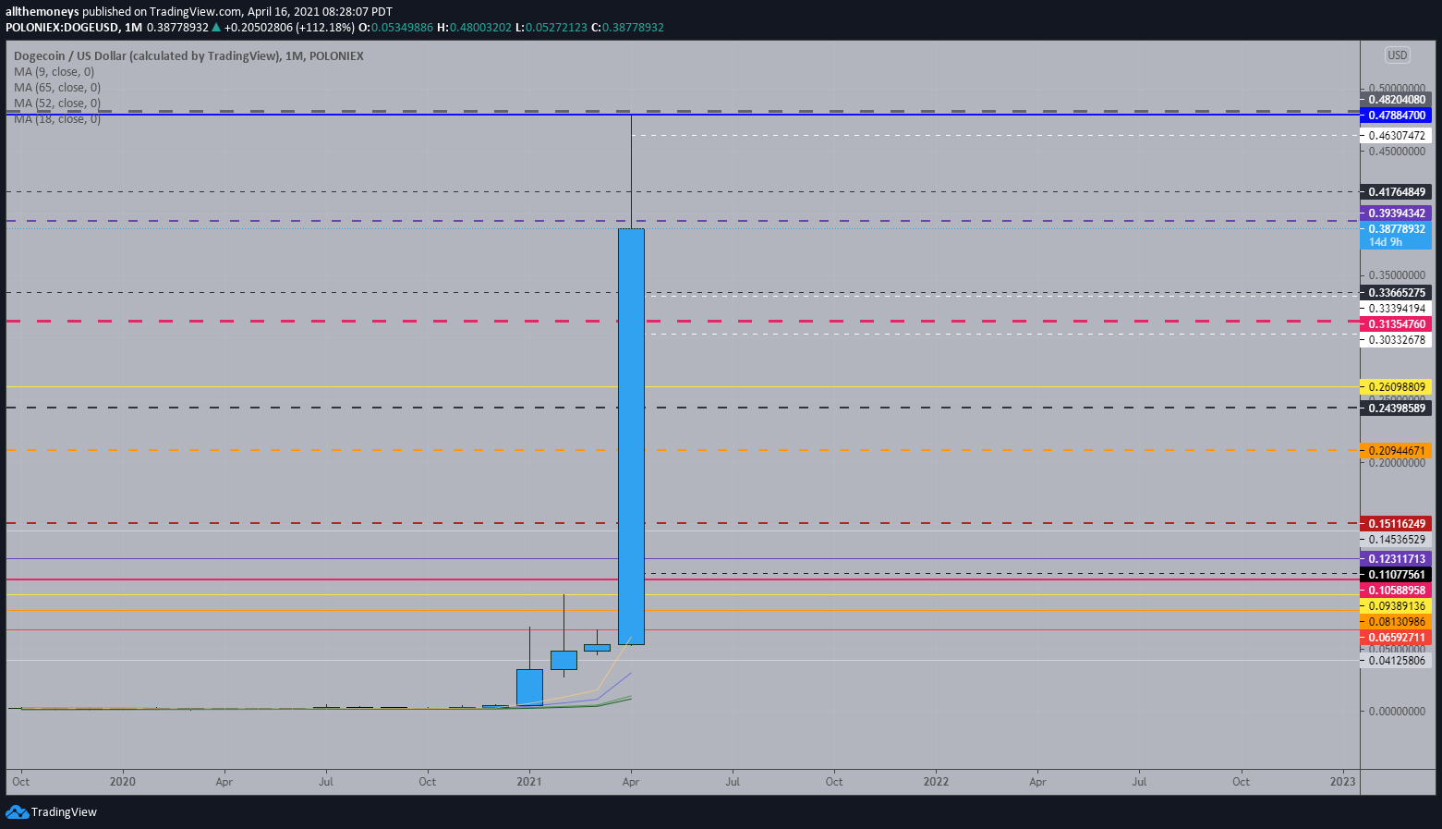Image resolution: width=1442 pixels, height=829 pixels.
Task: Select the USD currency badge
Action: [1397, 55]
